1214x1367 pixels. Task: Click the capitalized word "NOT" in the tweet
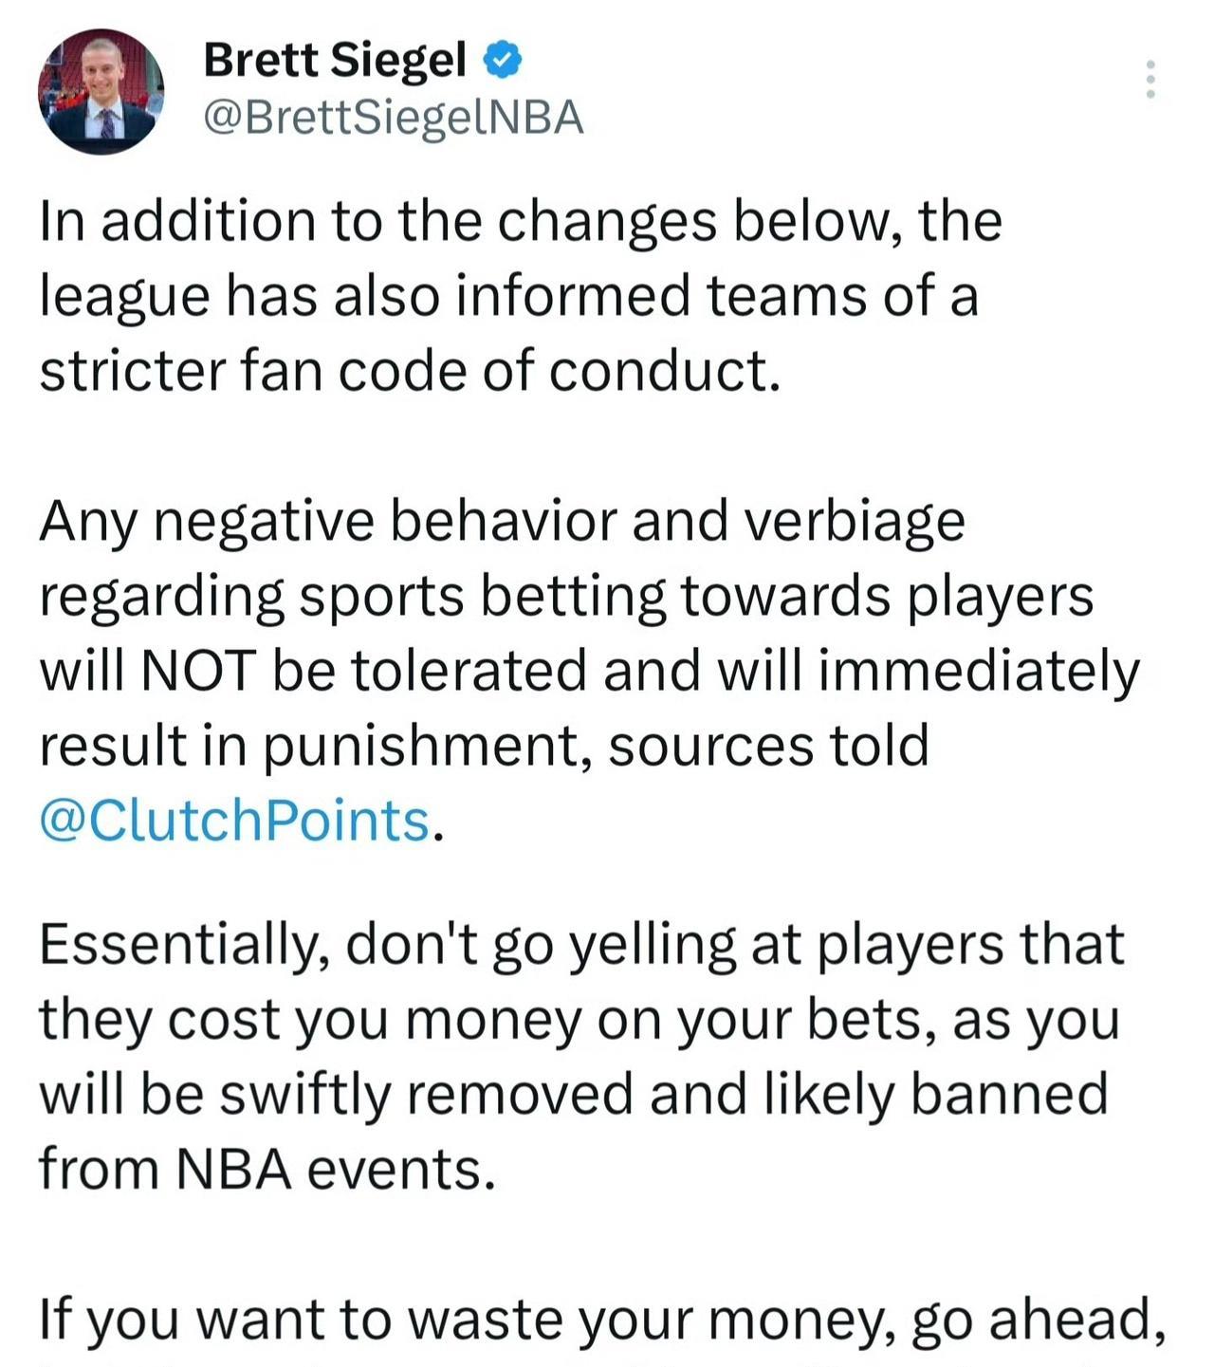pos(197,671)
